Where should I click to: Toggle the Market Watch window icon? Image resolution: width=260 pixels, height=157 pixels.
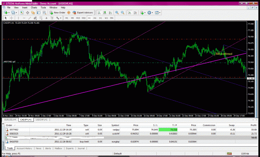[22, 12]
